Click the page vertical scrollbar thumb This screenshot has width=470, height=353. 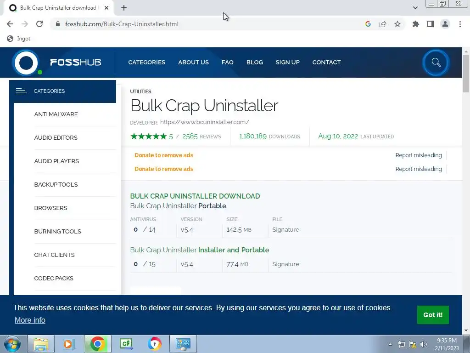pos(466,74)
